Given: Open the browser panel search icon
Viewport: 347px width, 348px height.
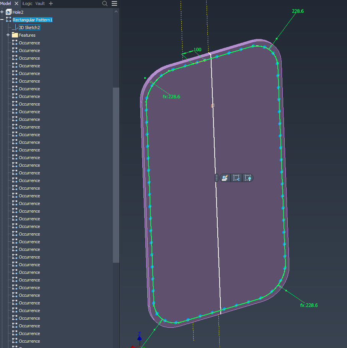Looking at the screenshot, I should [105, 3].
